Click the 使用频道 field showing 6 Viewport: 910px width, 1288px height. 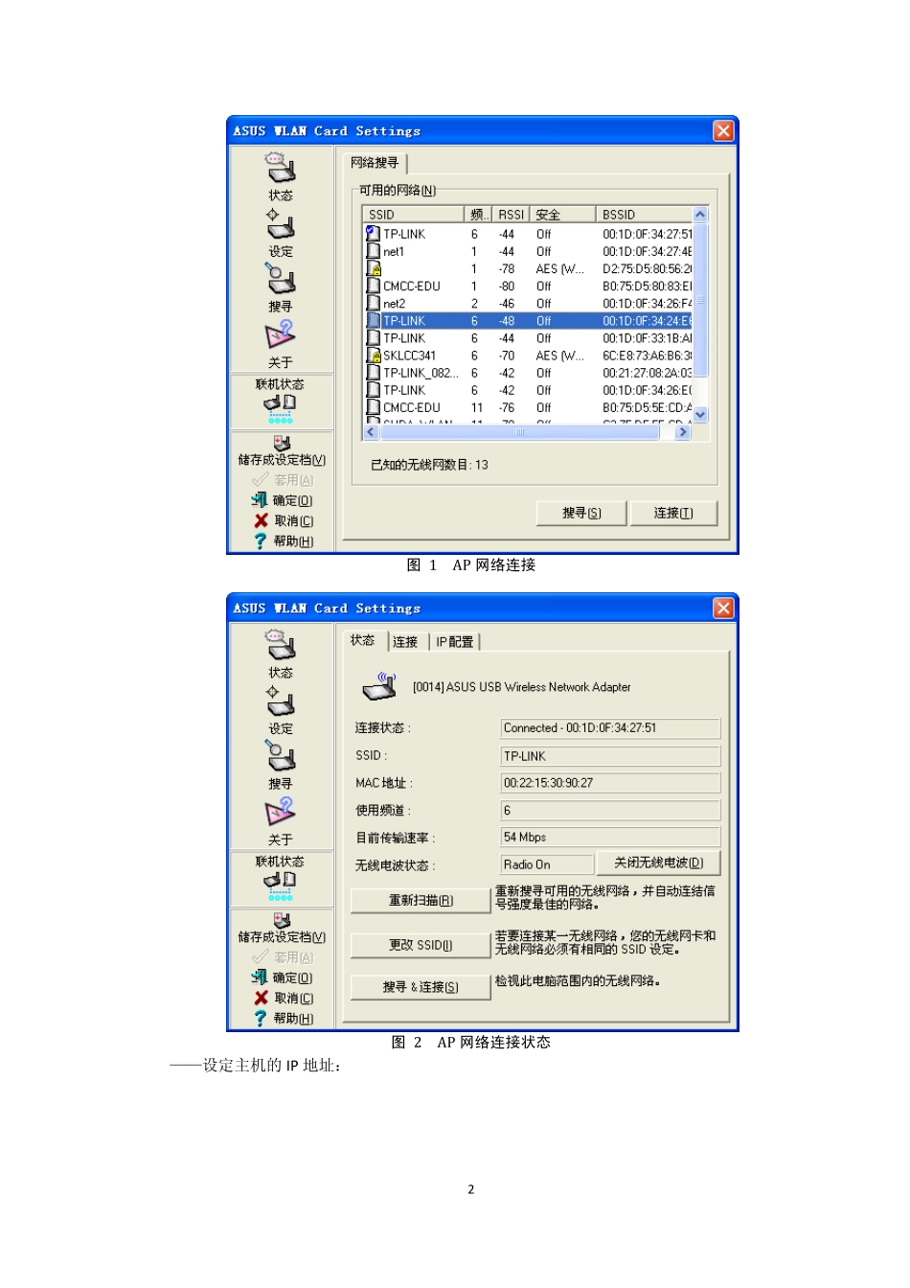point(610,811)
